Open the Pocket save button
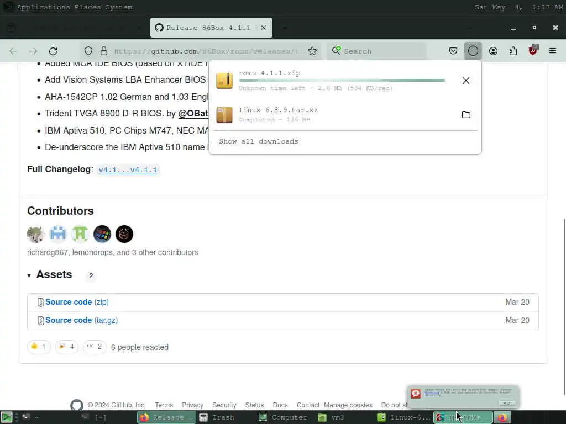The height and width of the screenshot is (424, 566). pos(453,51)
